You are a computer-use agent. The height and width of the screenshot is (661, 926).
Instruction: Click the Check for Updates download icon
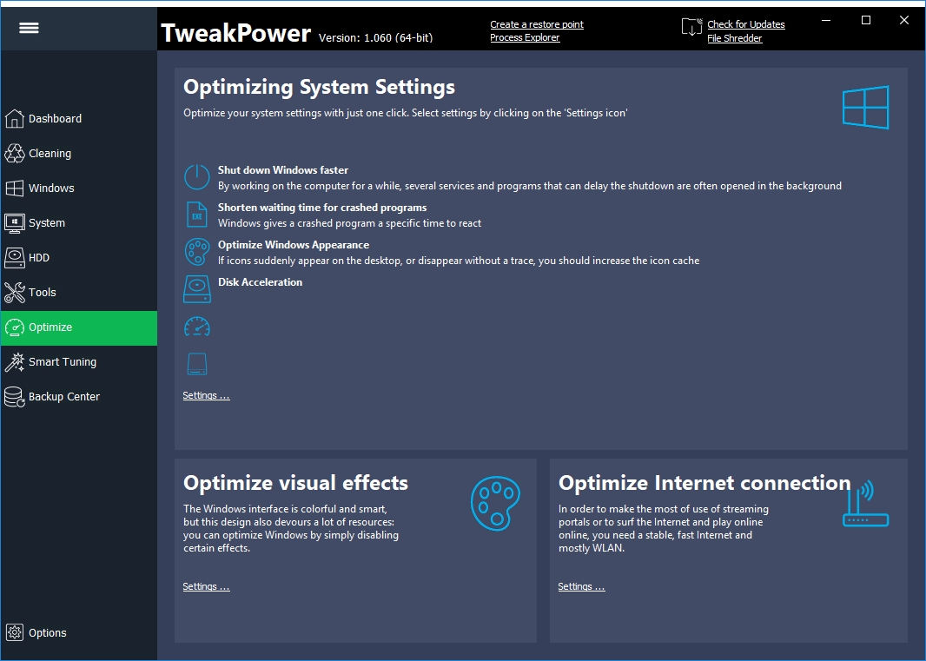coord(691,27)
